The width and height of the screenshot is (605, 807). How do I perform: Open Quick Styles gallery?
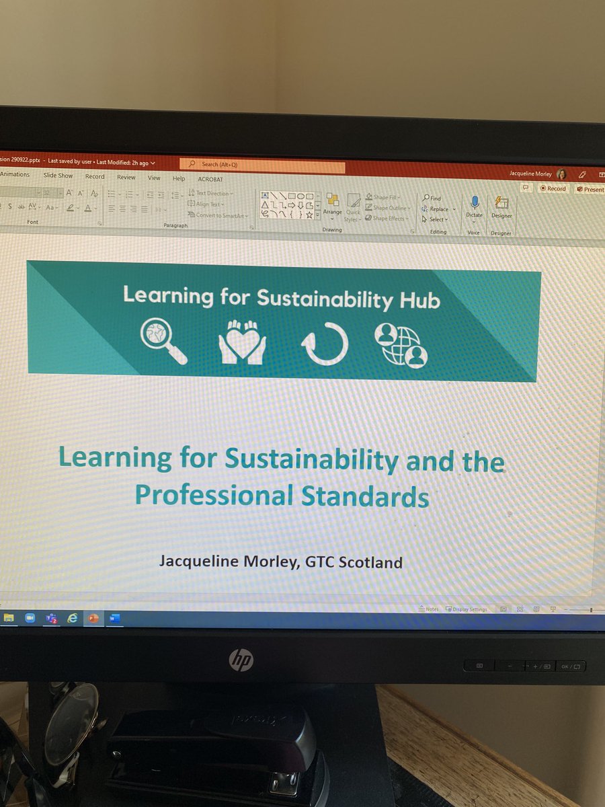tap(353, 208)
